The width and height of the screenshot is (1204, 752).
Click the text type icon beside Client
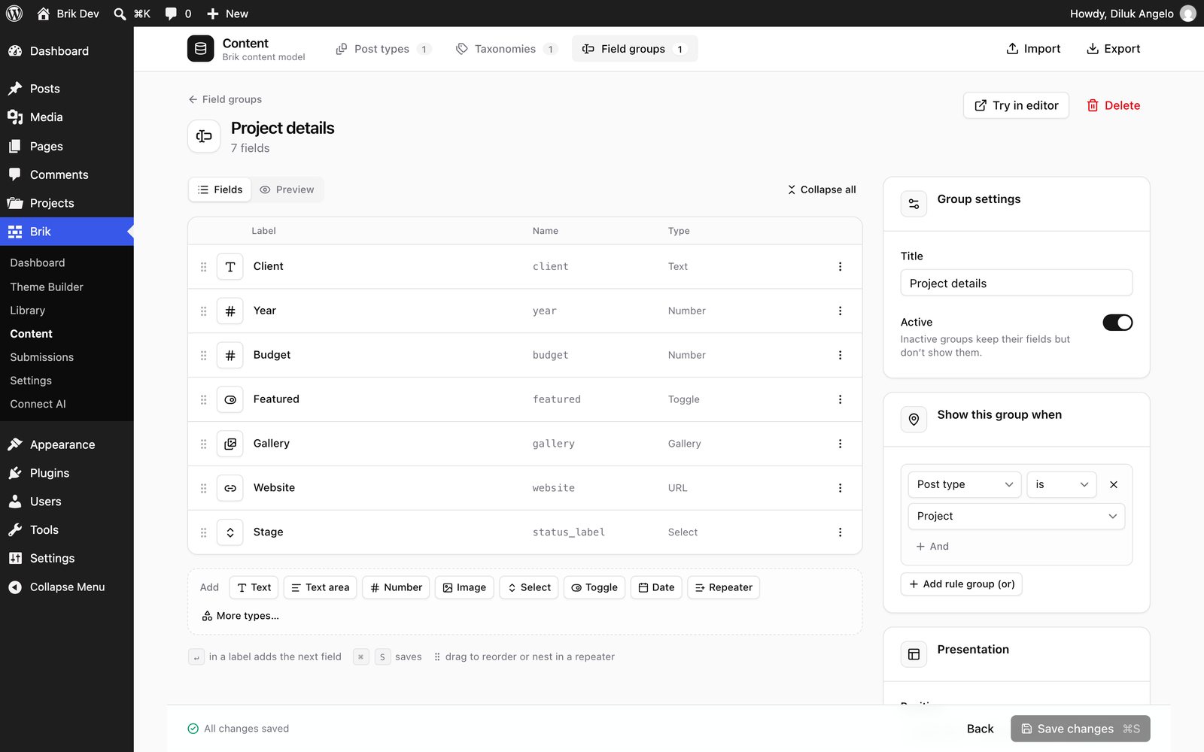click(230, 267)
